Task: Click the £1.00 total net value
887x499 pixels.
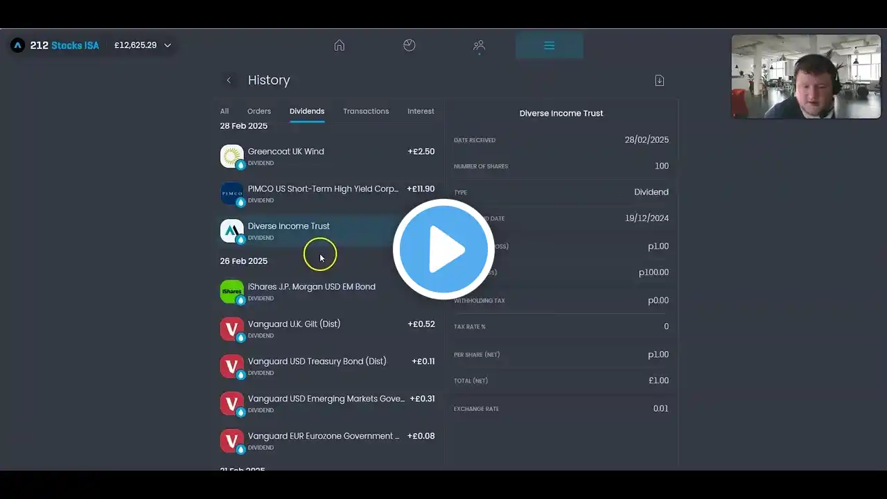Action: pos(658,381)
